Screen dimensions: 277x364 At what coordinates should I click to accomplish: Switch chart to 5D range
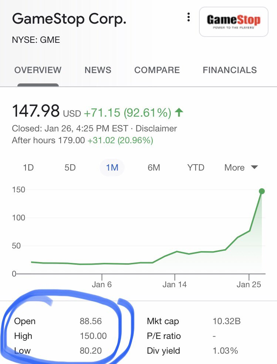click(x=70, y=168)
